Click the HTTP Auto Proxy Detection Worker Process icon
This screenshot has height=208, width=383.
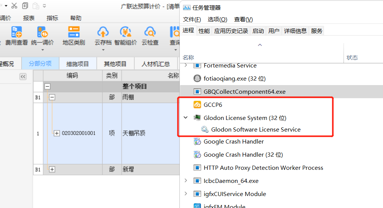tap(197, 168)
